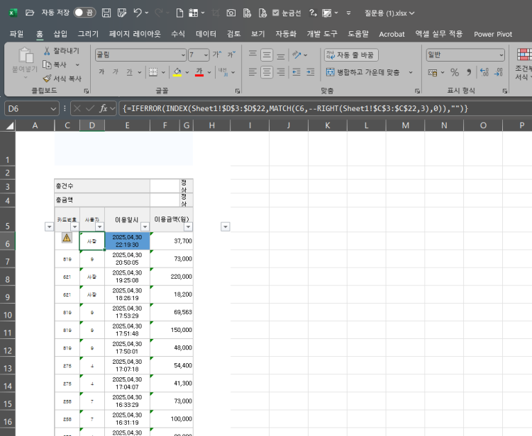This screenshot has width=532, height=436.
Task: Click the error warning icon at cell C6
Action: (x=67, y=238)
